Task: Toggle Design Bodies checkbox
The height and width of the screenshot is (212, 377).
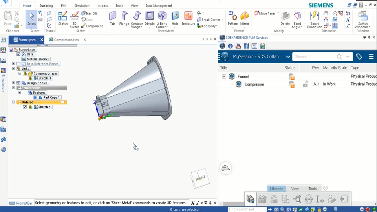Action: 18,83
